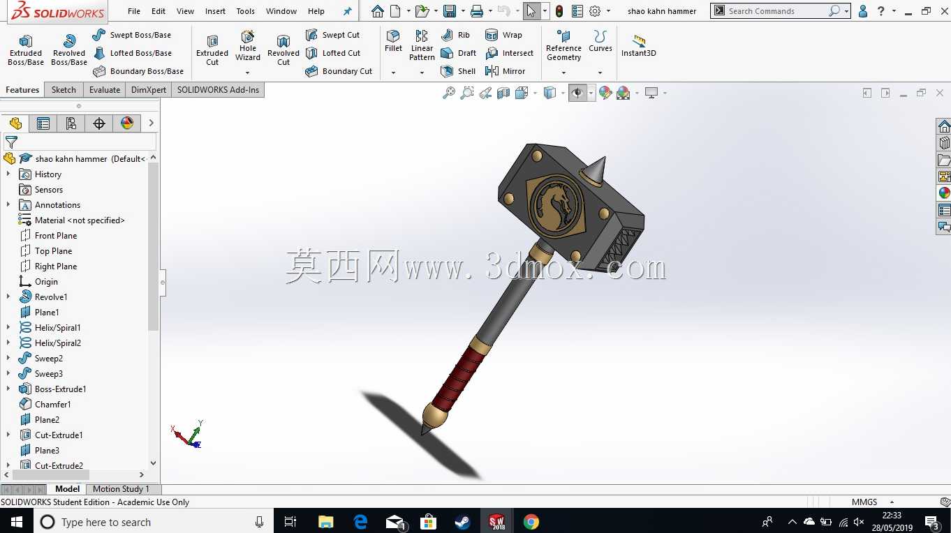951x533 pixels.
Task: Open the DisplayManager color ball tab
Action: tap(127, 123)
